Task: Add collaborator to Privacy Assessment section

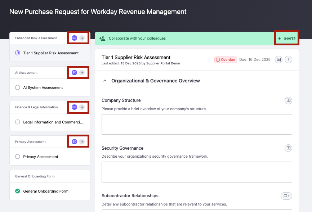Action: coord(82,141)
